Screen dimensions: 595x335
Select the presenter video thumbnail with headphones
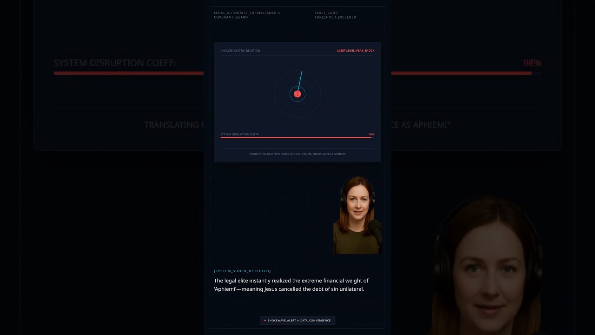point(357,215)
